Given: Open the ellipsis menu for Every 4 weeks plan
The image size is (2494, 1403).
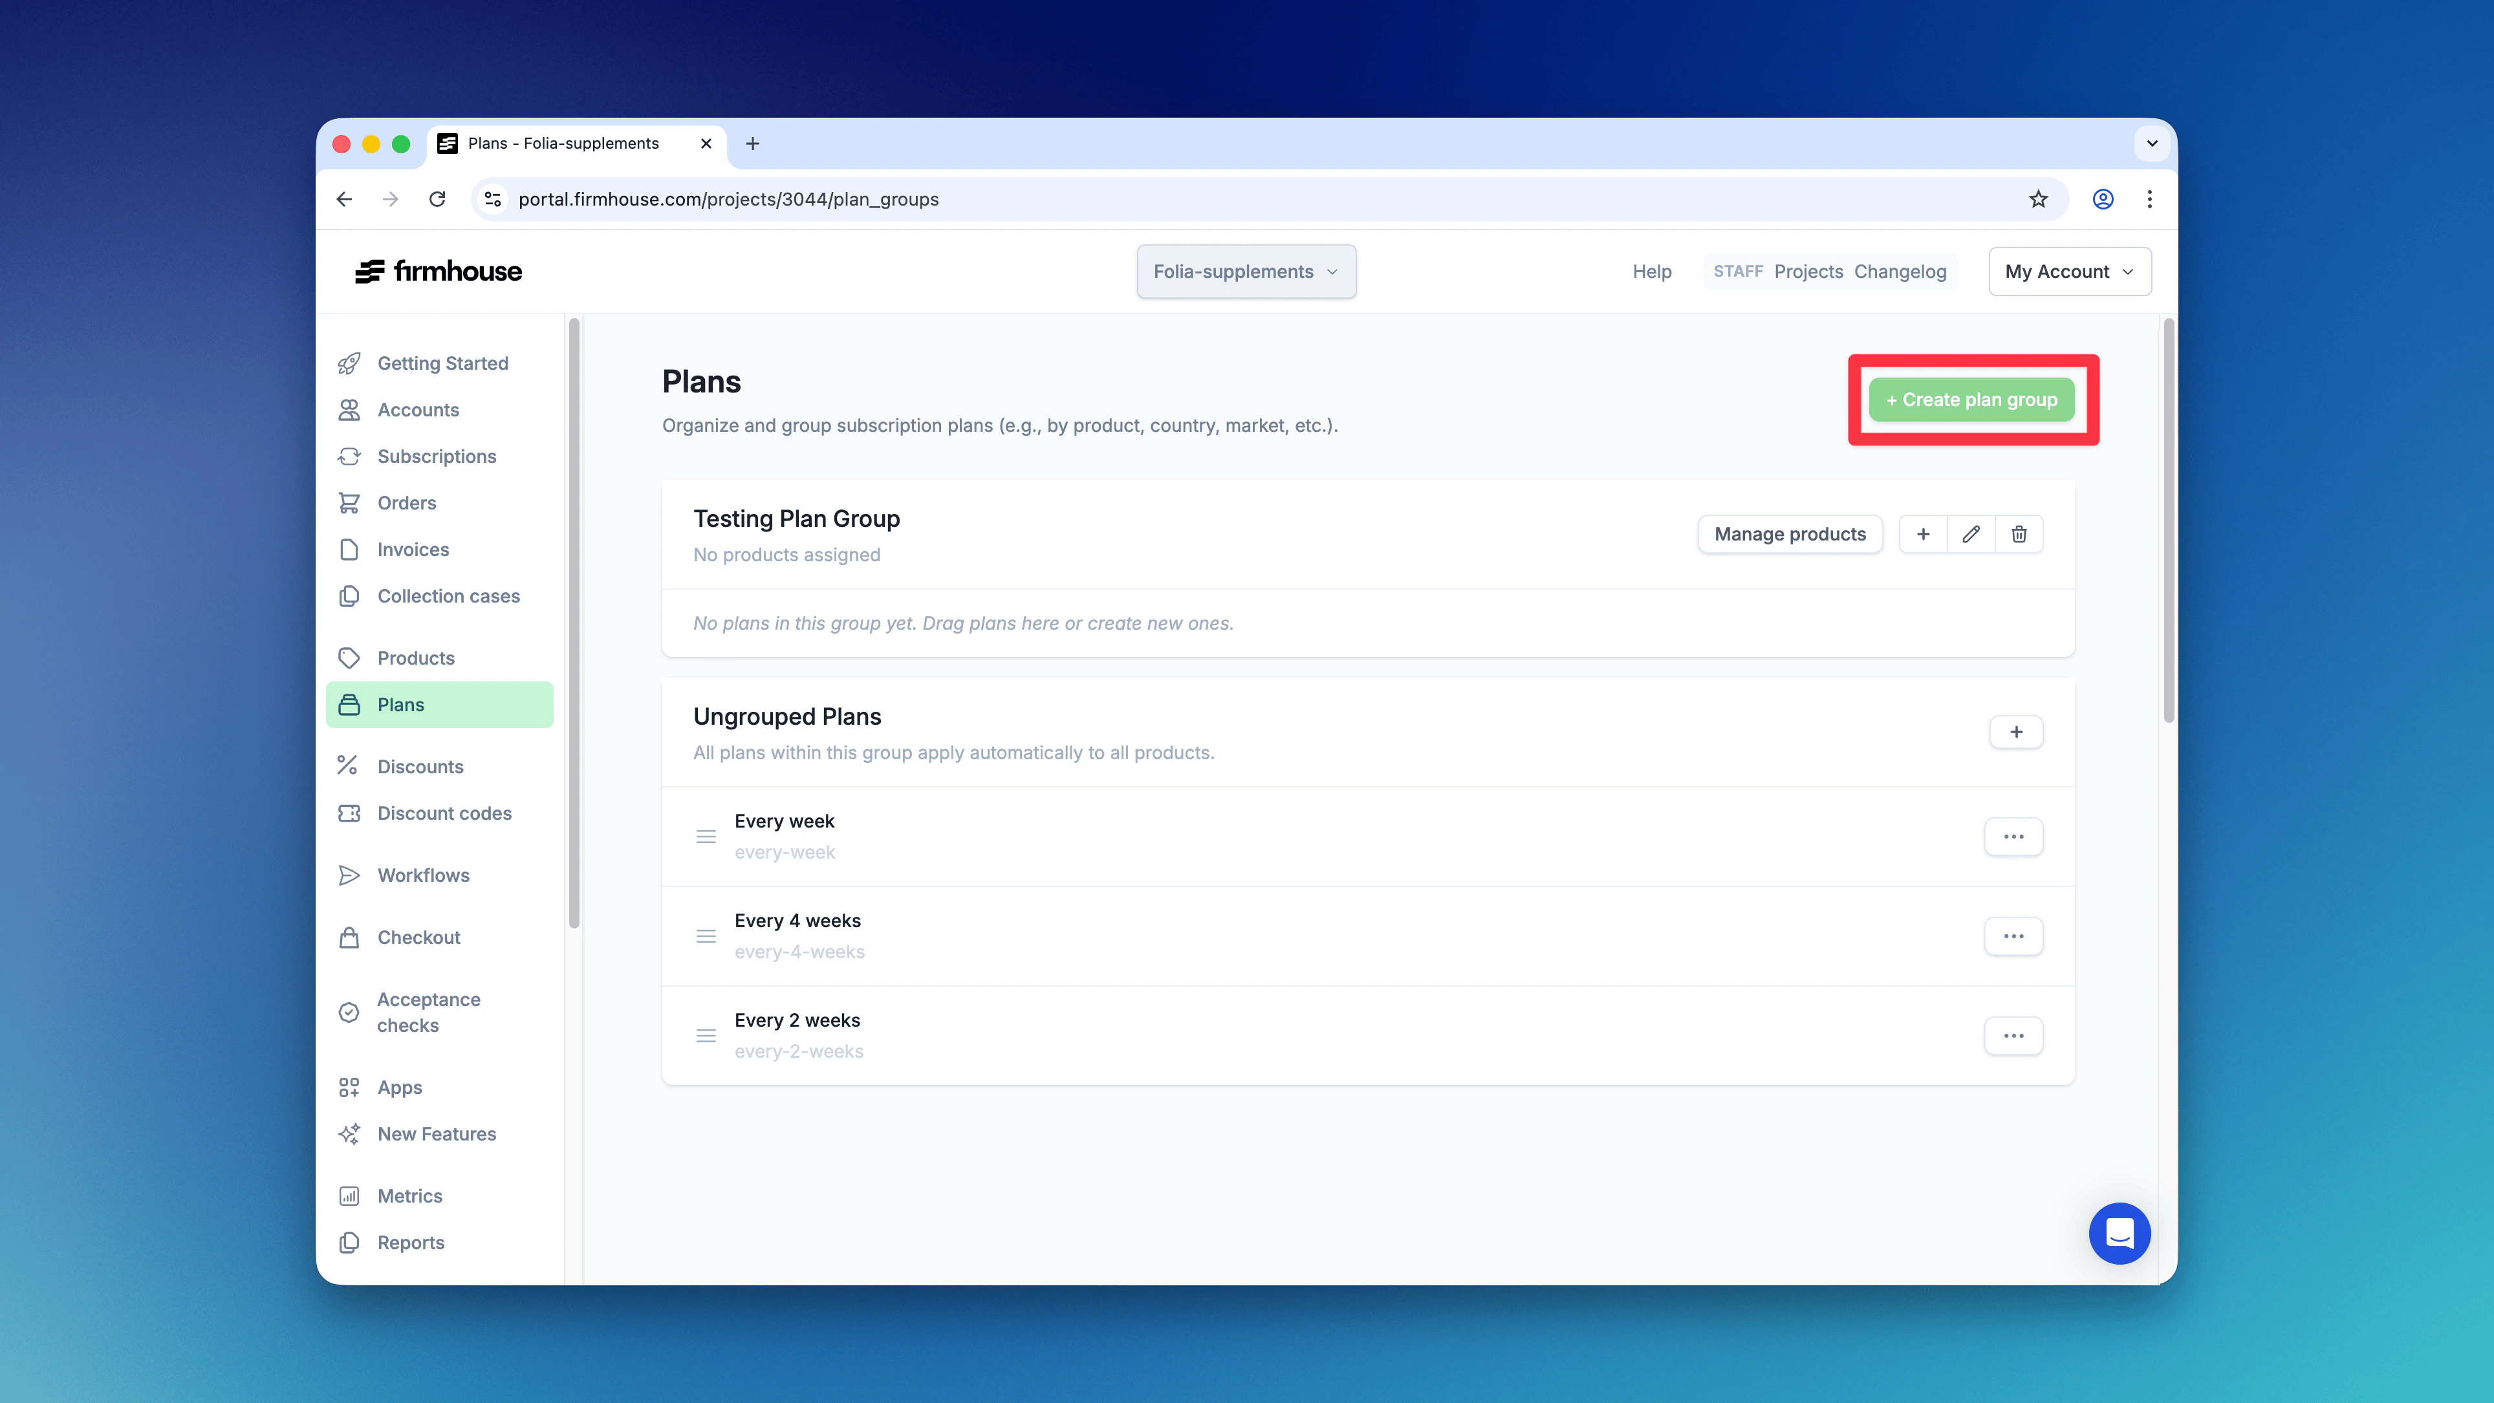Looking at the screenshot, I should [2014, 936].
